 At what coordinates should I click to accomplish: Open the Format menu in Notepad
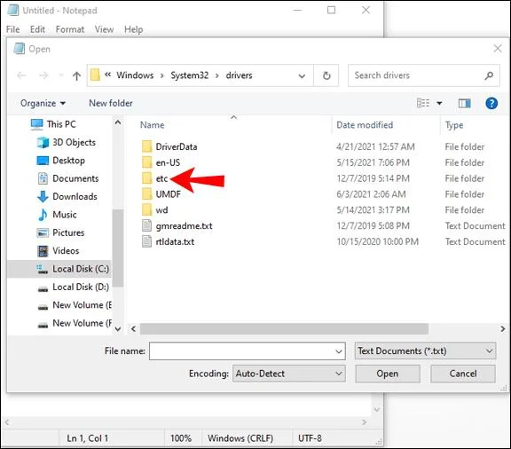70,29
